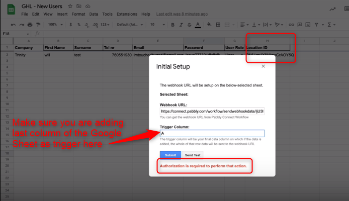Open fill color picker
This screenshot has width=349, height=201.
209,25
